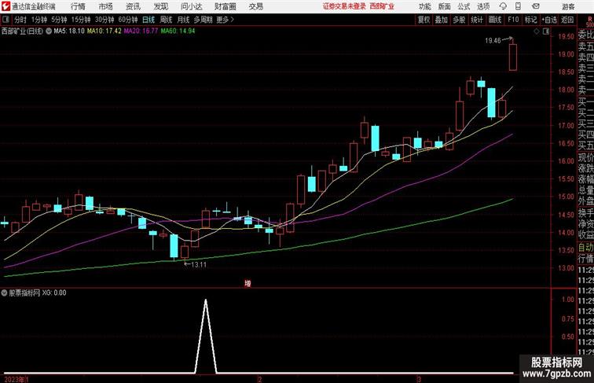Click the 画线 draw line button
Viewport: 594px width, 383px height.
495,20
